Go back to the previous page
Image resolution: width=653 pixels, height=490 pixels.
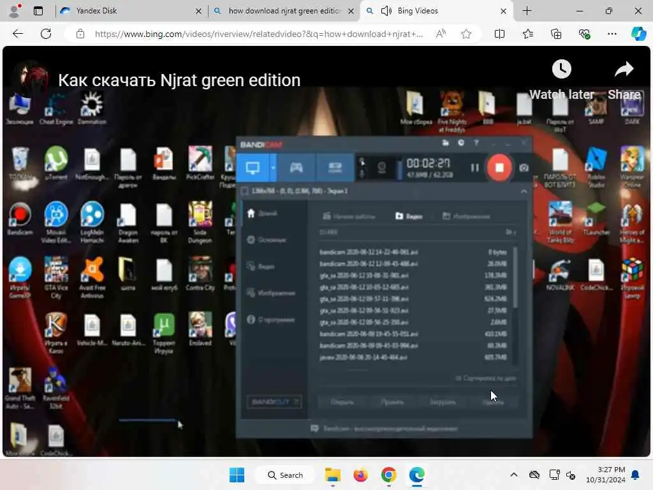click(18, 34)
